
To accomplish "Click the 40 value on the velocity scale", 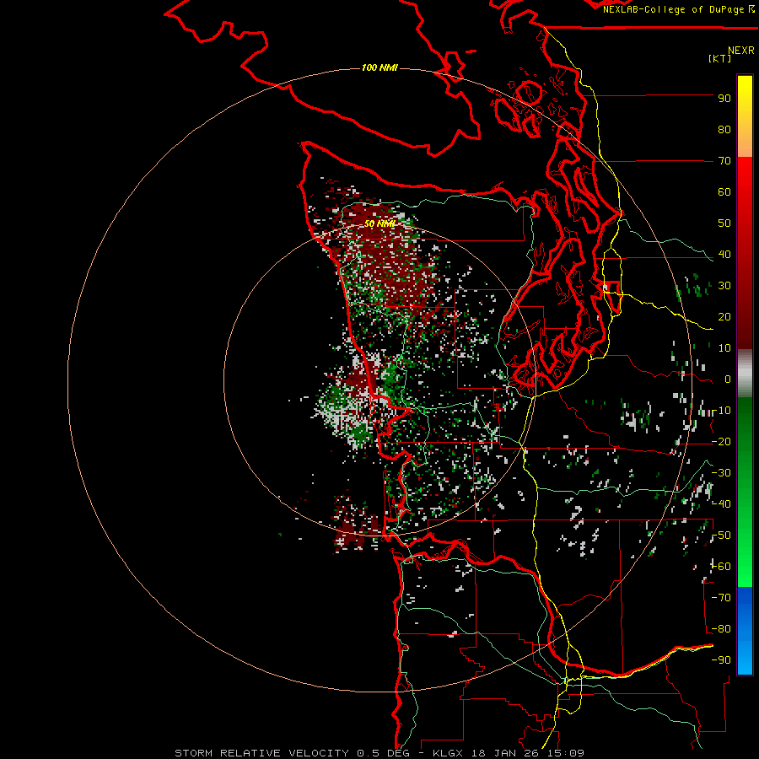I will tap(724, 255).
